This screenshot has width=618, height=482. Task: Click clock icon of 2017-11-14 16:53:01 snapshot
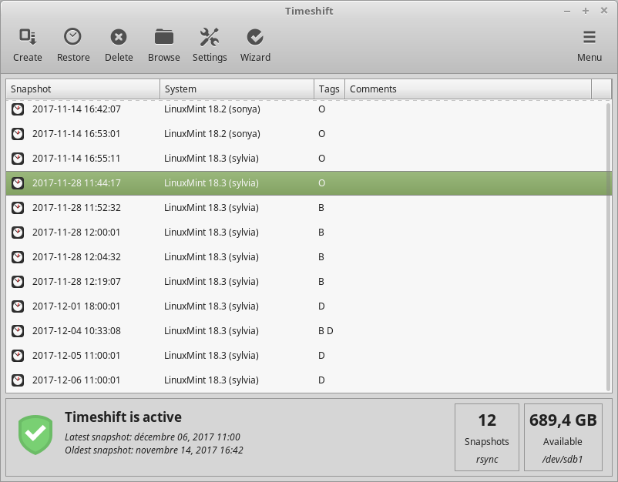[x=18, y=134]
